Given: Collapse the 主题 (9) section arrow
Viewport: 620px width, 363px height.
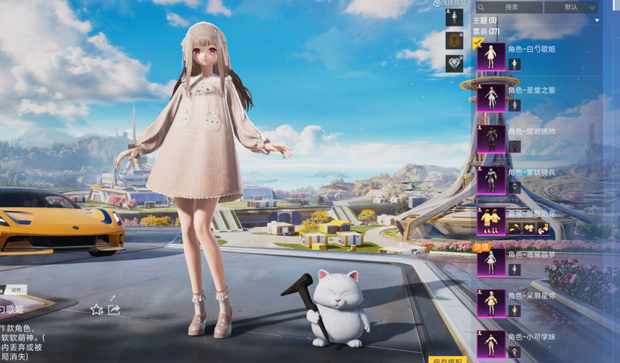Looking at the screenshot, I should (x=597, y=21).
